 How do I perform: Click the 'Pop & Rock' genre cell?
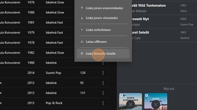click(54, 103)
